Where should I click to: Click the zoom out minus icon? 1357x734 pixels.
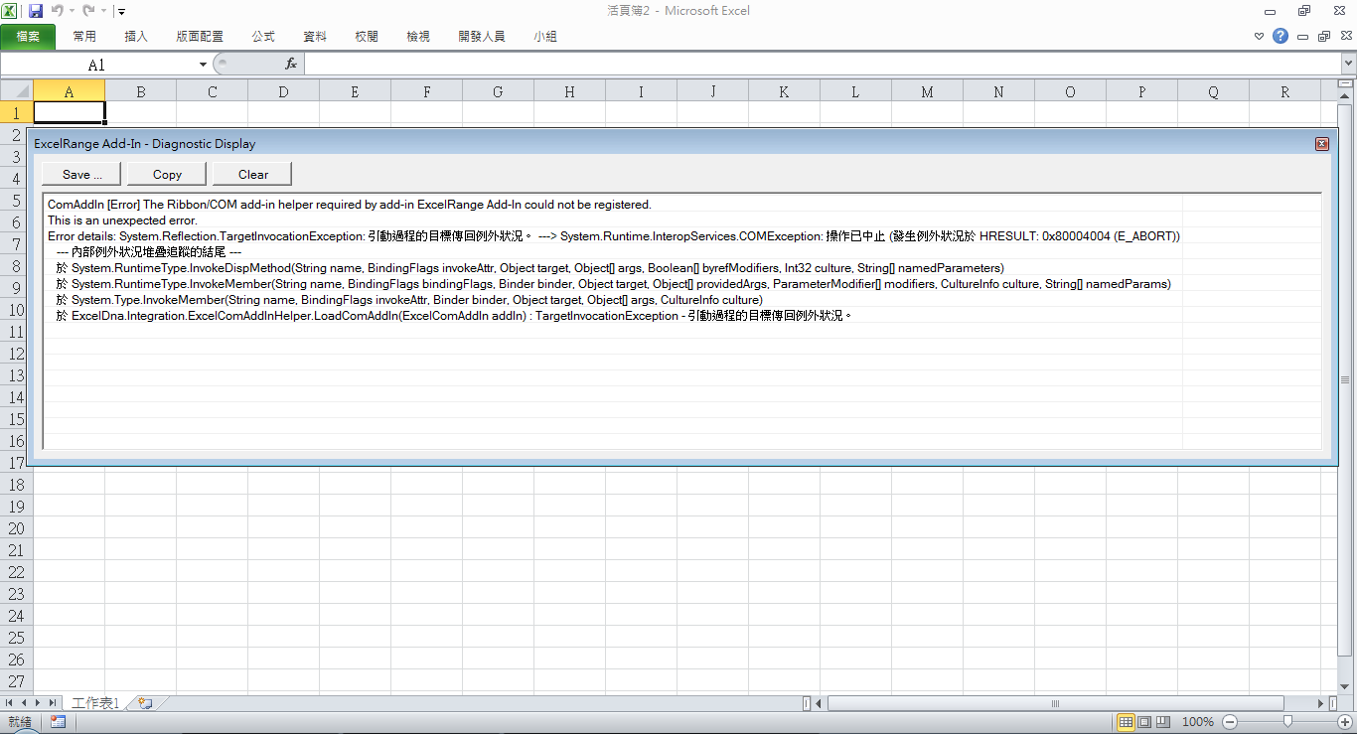1230,722
